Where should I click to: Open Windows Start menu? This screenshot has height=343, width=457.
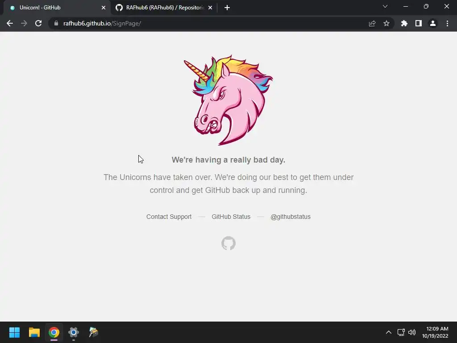pos(14,332)
